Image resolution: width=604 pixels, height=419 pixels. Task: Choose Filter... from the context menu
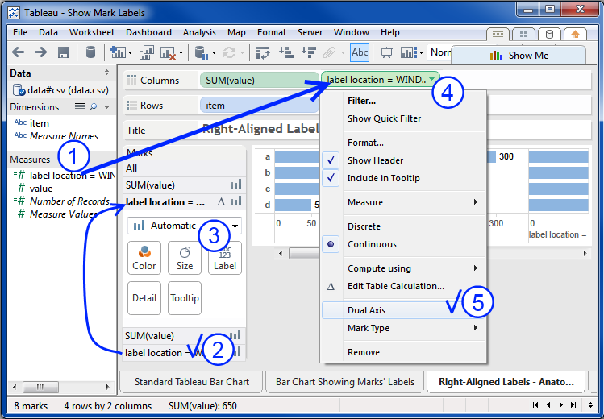(403, 101)
